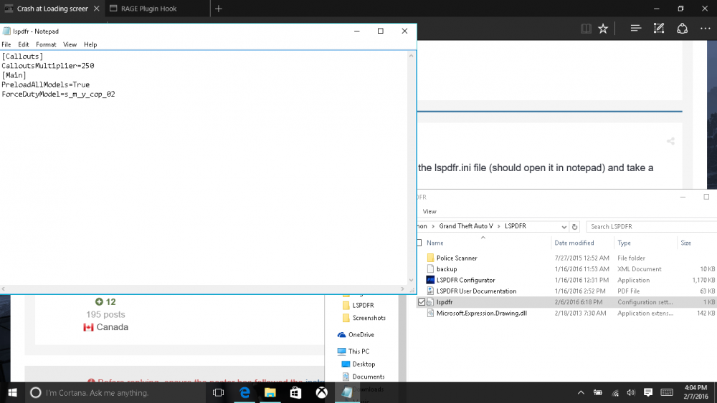
Task: Sort files by Date modified
Action: [x=574, y=243]
